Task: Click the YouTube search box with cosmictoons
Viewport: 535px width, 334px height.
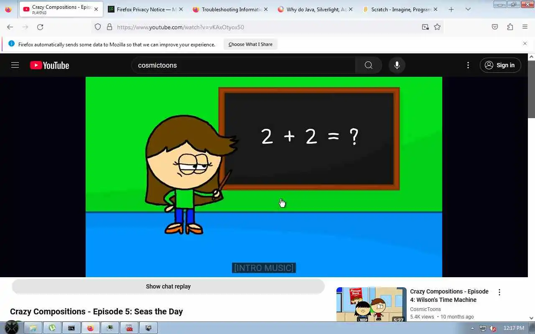Action: [243, 65]
